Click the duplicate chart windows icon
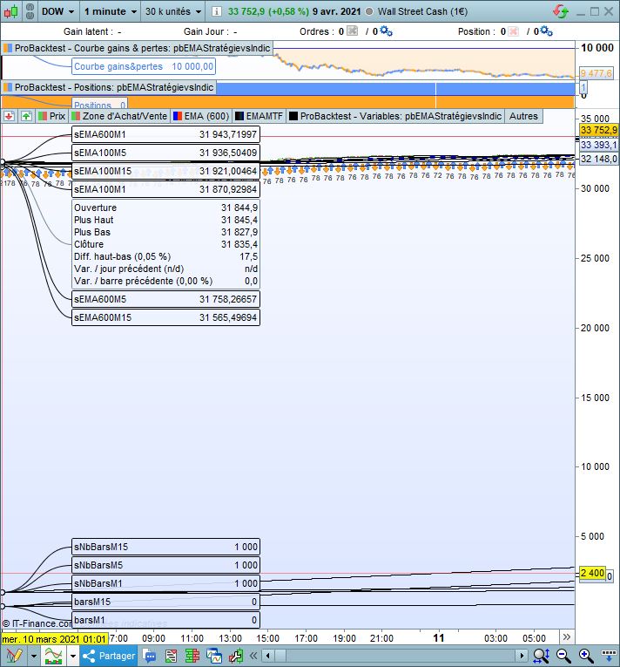This screenshot has height=667, width=620. pyautogui.click(x=214, y=656)
